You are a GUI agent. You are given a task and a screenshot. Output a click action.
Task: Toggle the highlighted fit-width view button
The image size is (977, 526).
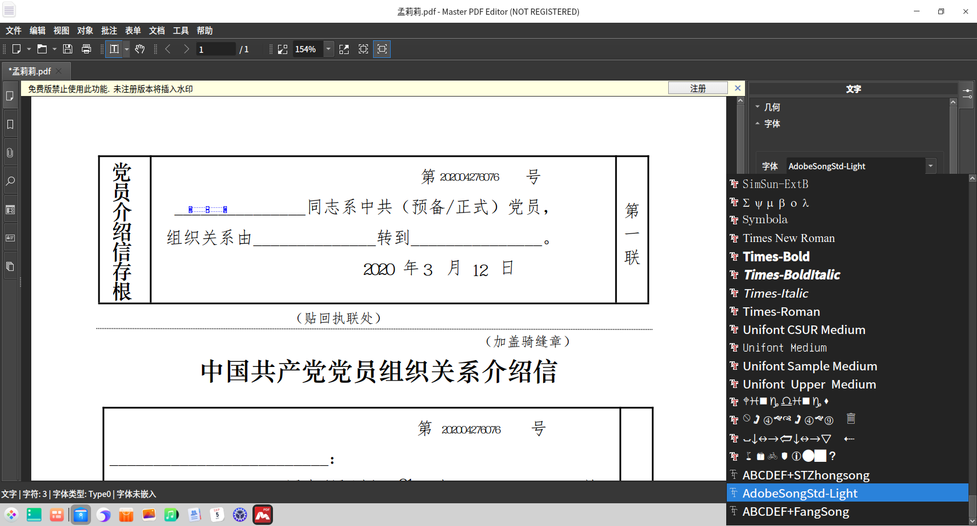382,49
